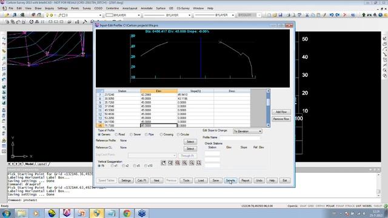Viewport: 388px width, 218px height.
Task: Click the New drawing icon in toolbar
Action: (269, 15)
